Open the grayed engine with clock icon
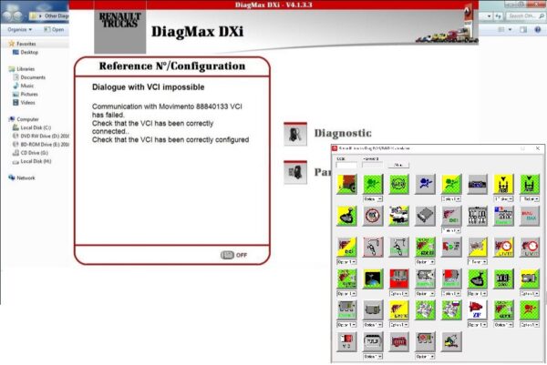Screen dimensions: 547x365 coord(530,247)
